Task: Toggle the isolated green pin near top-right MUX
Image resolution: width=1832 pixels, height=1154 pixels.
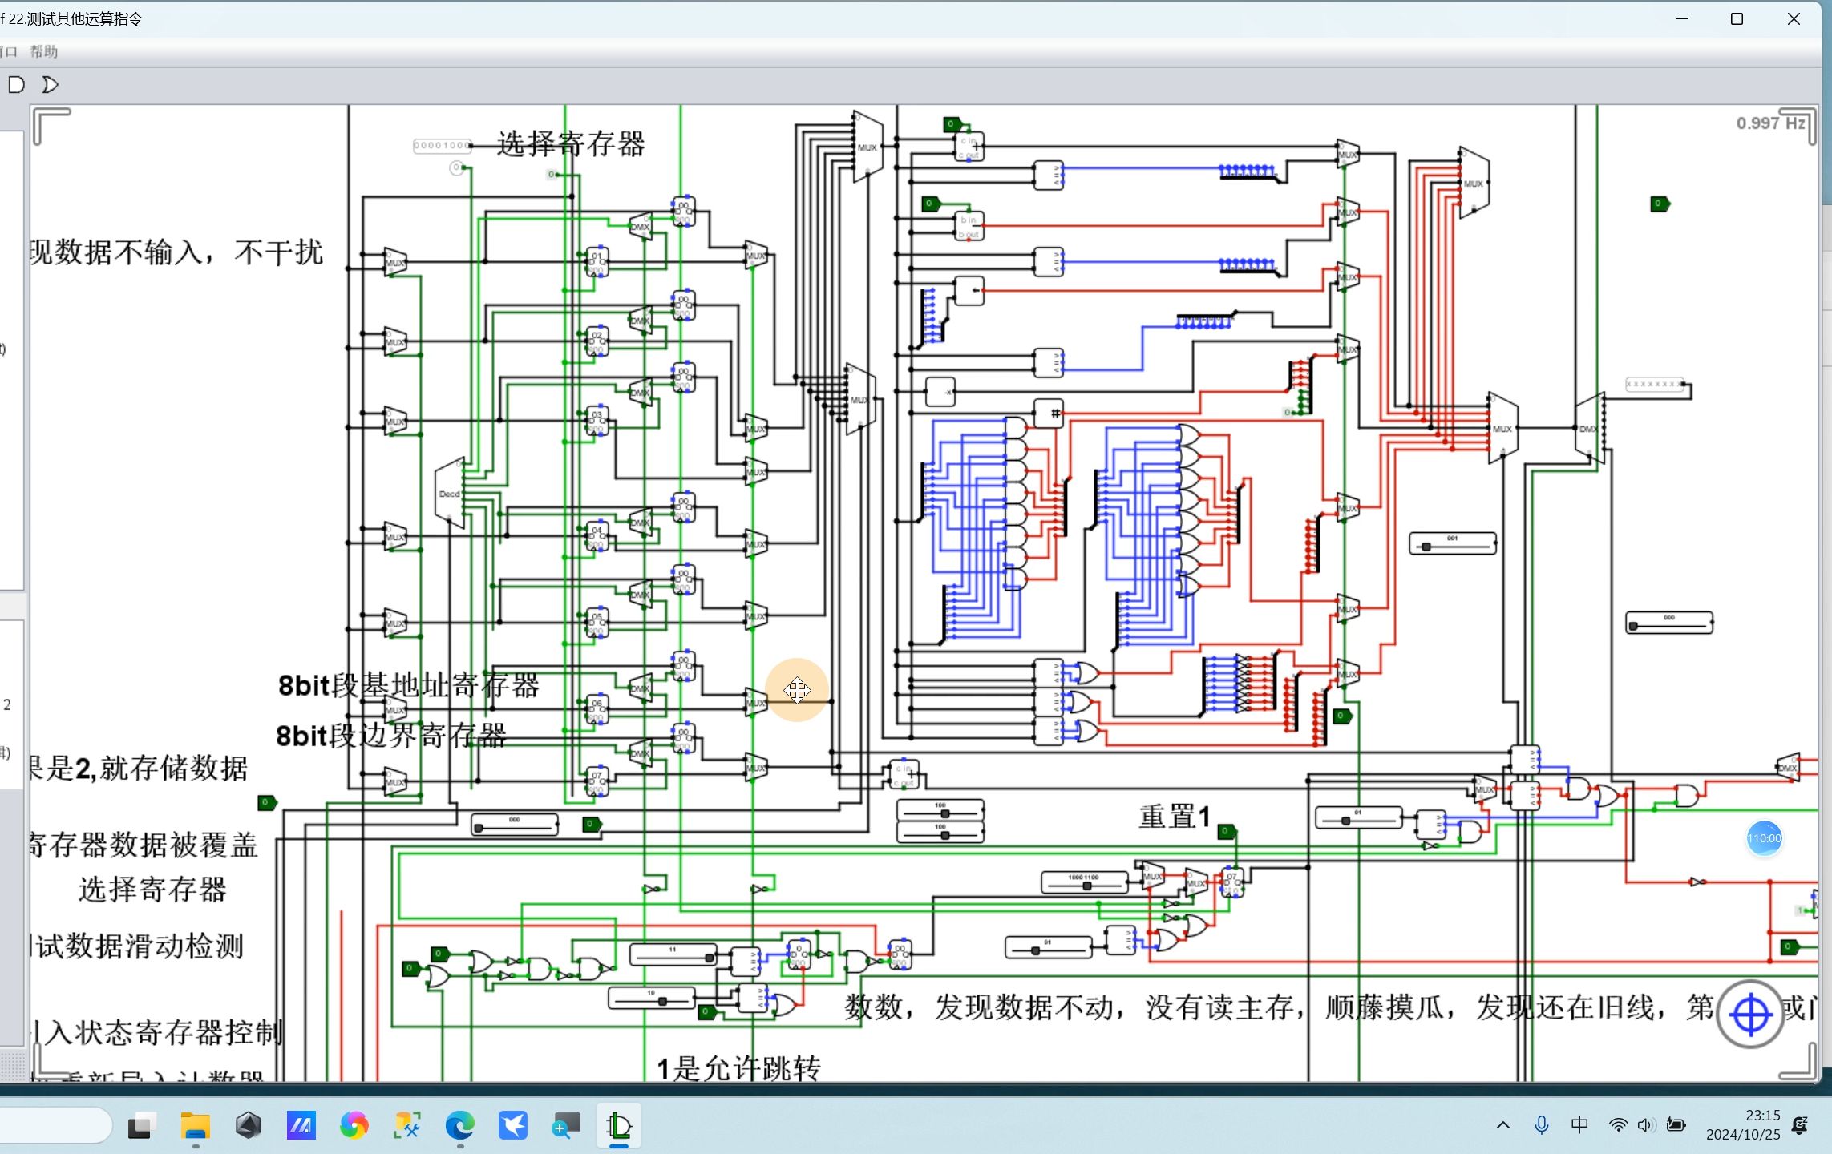Action: (x=1660, y=204)
